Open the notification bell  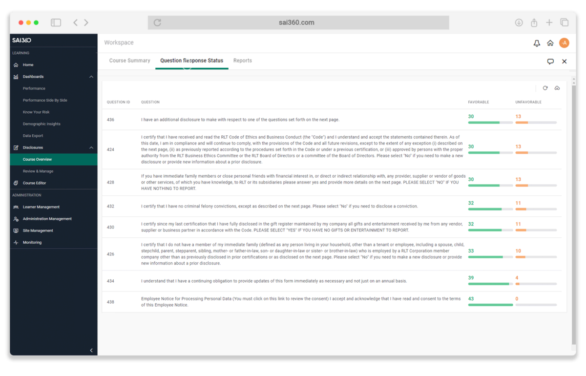click(536, 43)
